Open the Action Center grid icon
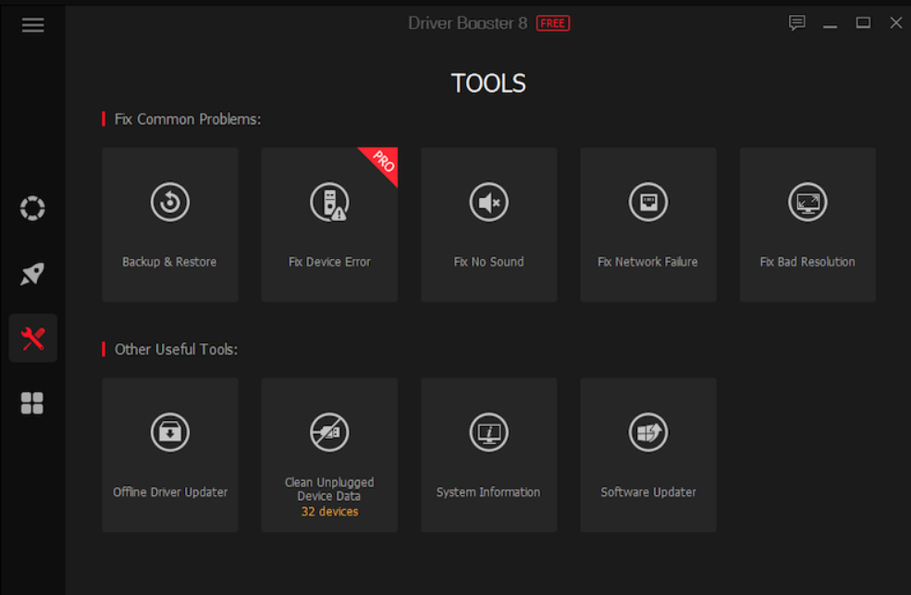 tap(32, 403)
